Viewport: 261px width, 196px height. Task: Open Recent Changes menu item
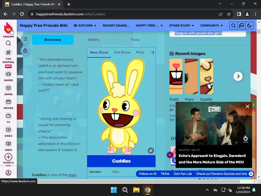click(116, 26)
